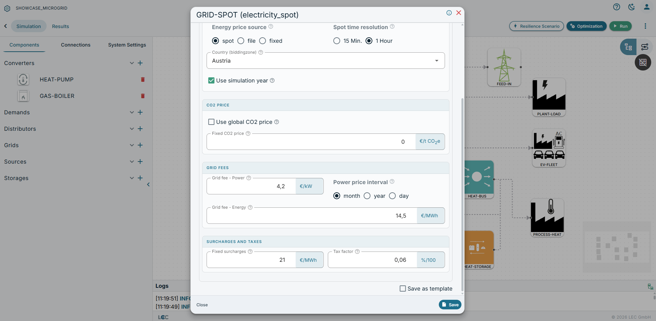Collapse the Converters section chevron

pyautogui.click(x=132, y=63)
